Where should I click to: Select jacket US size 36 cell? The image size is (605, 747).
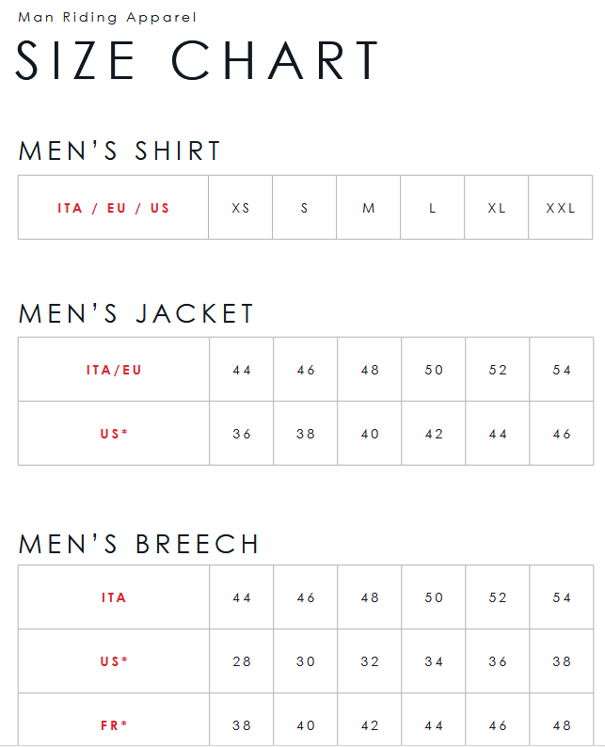242,434
